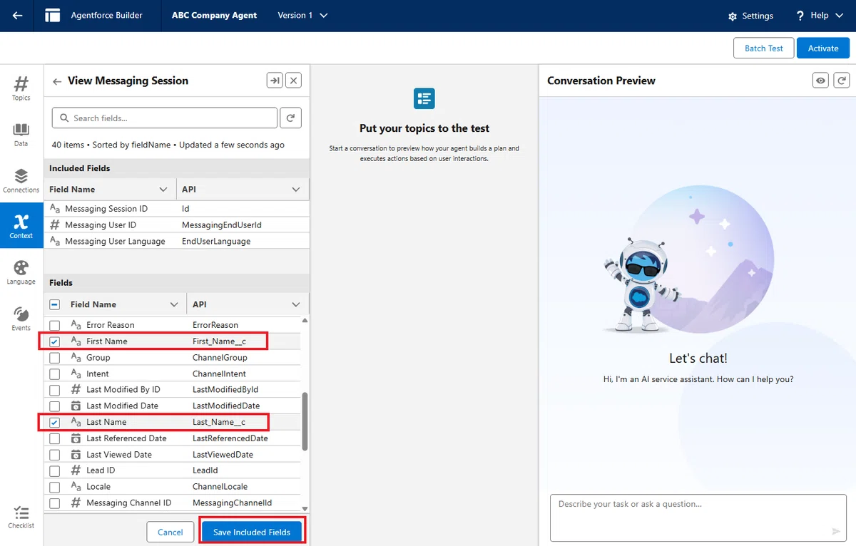Click the hash icon beside Lead ID

click(x=76, y=470)
